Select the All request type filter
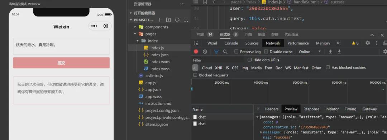The image size is (387, 140). pyautogui.click(x=195, y=68)
